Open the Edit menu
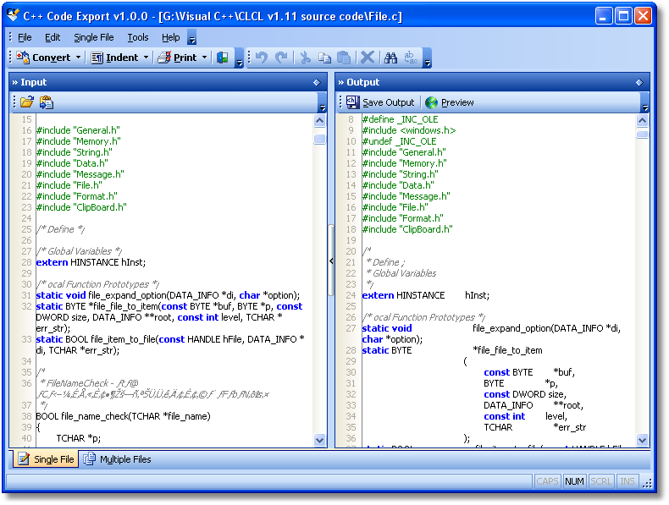669x505 pixels. pyautogui.click(x=53, y=37)
